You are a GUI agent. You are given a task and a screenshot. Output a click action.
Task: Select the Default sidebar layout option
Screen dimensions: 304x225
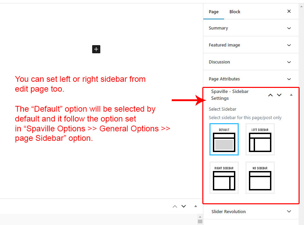pos(224,139)
